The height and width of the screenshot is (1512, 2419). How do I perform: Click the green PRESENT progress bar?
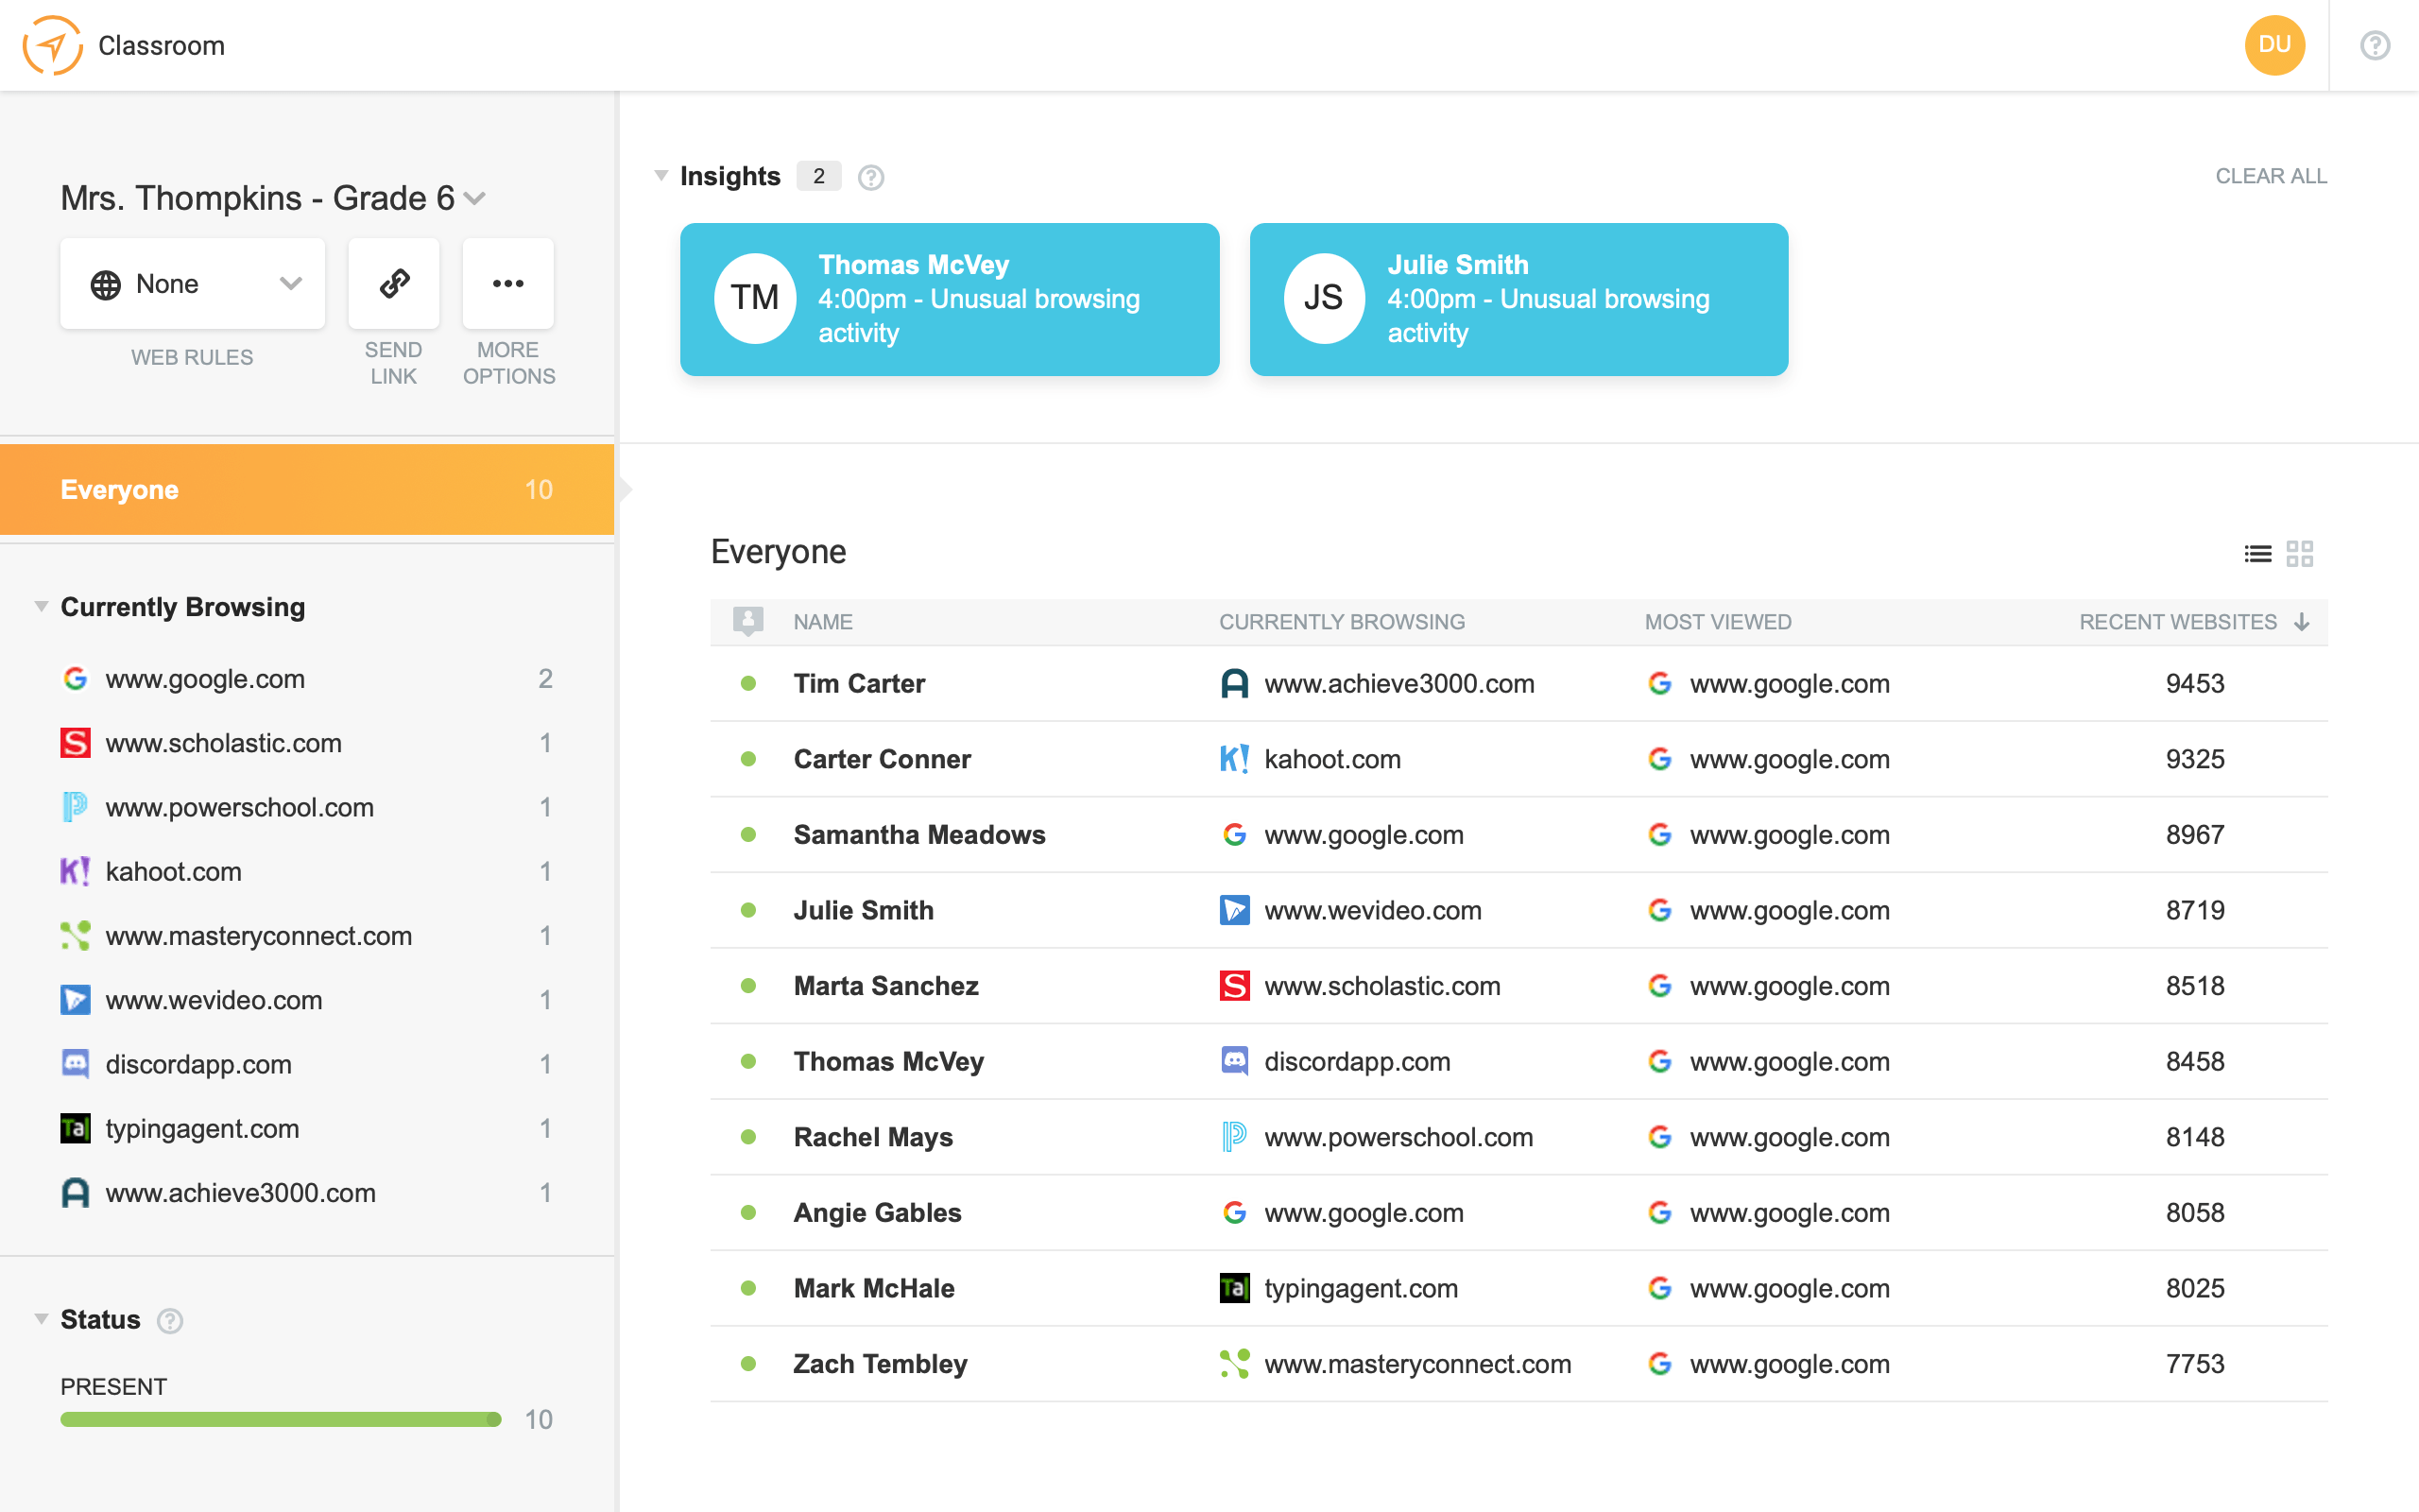[280, 1419]
